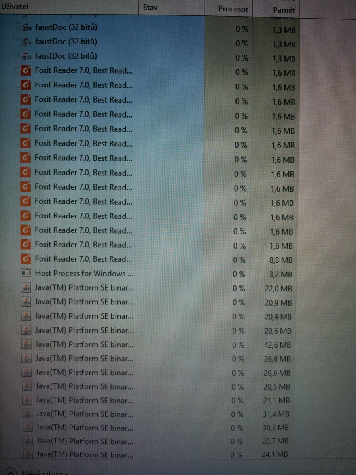Click the 20,6 MB memory value
The height and width of the screenshot is (475, 356).
277,331
